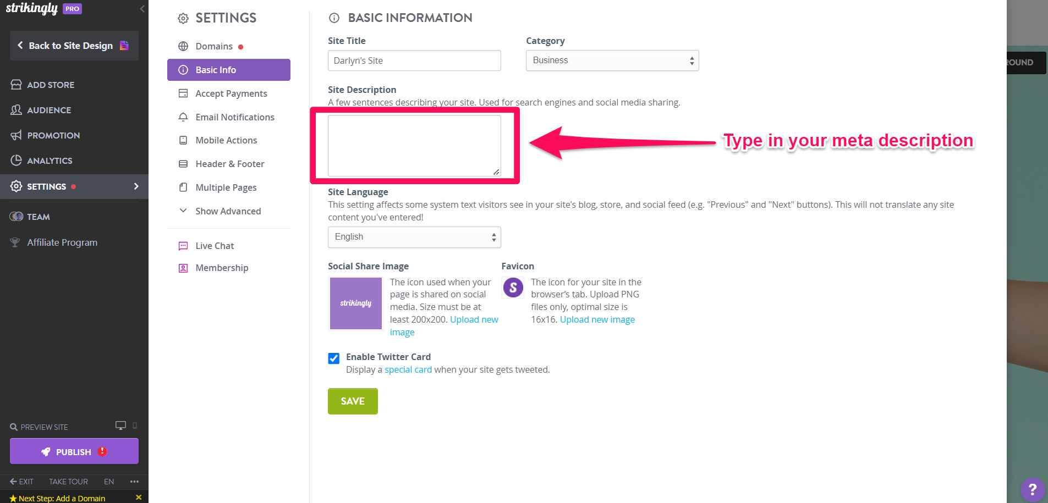Viewport: 1048px width, 503px height.
Task: Click the Exit arrow icon
Action: click(14, 482)
